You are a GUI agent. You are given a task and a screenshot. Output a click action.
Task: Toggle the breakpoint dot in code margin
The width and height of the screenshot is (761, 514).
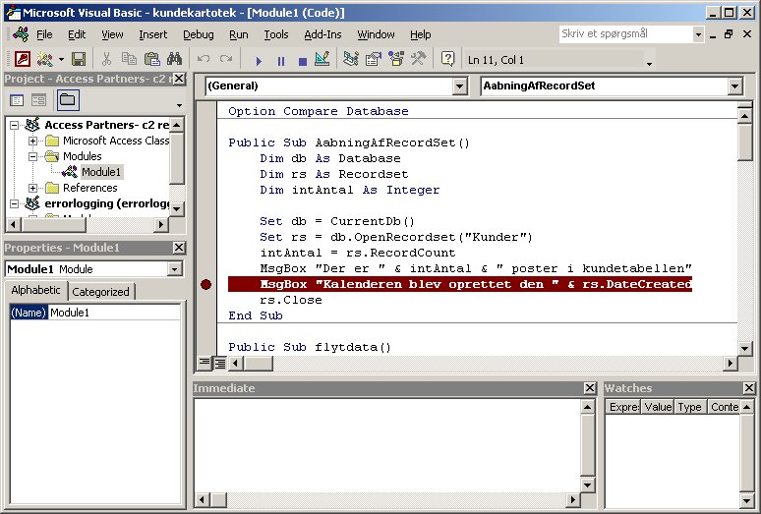point(205,284)
